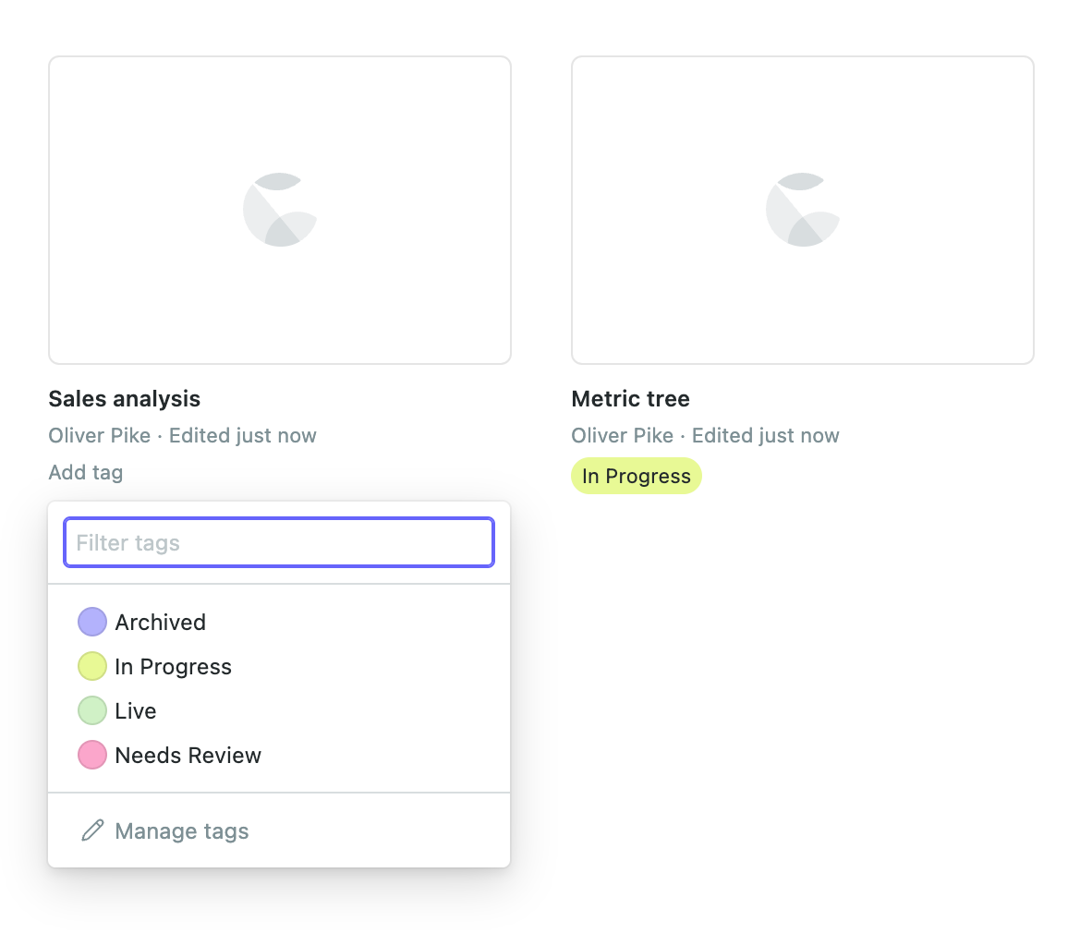Click the green Live color circle
The width and height of the screenshot is (1092, 933).
pos(92,710)
